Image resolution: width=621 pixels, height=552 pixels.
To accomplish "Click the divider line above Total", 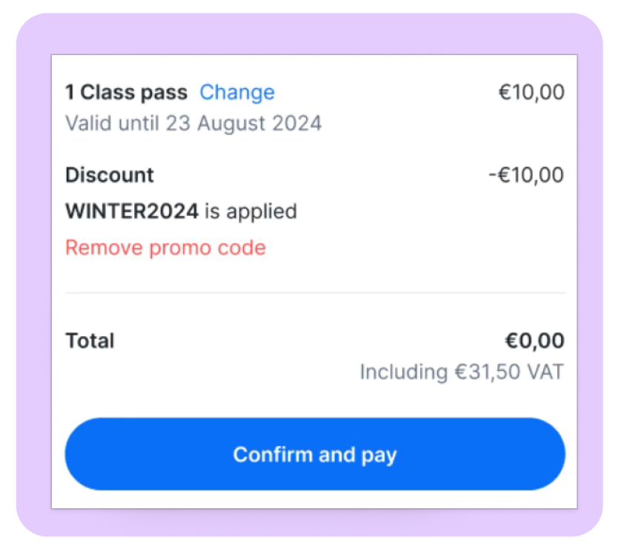I will (x=313, y=293).
